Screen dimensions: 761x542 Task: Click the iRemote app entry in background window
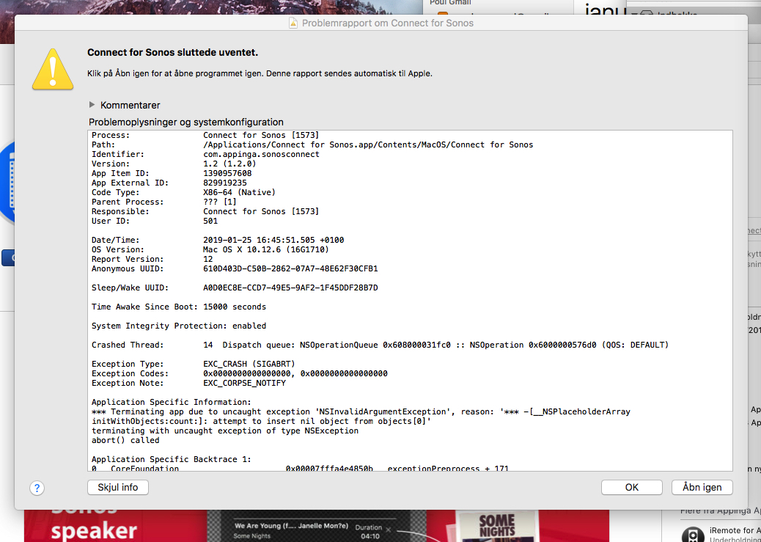coord(721,534)
